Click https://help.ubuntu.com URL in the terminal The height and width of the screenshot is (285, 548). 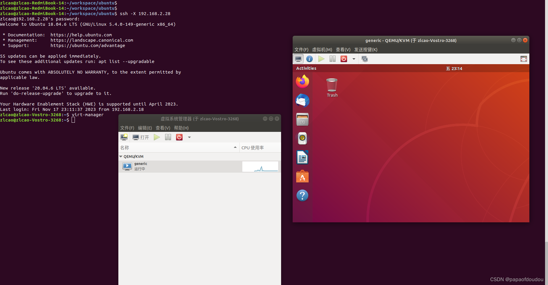(81, 35)
